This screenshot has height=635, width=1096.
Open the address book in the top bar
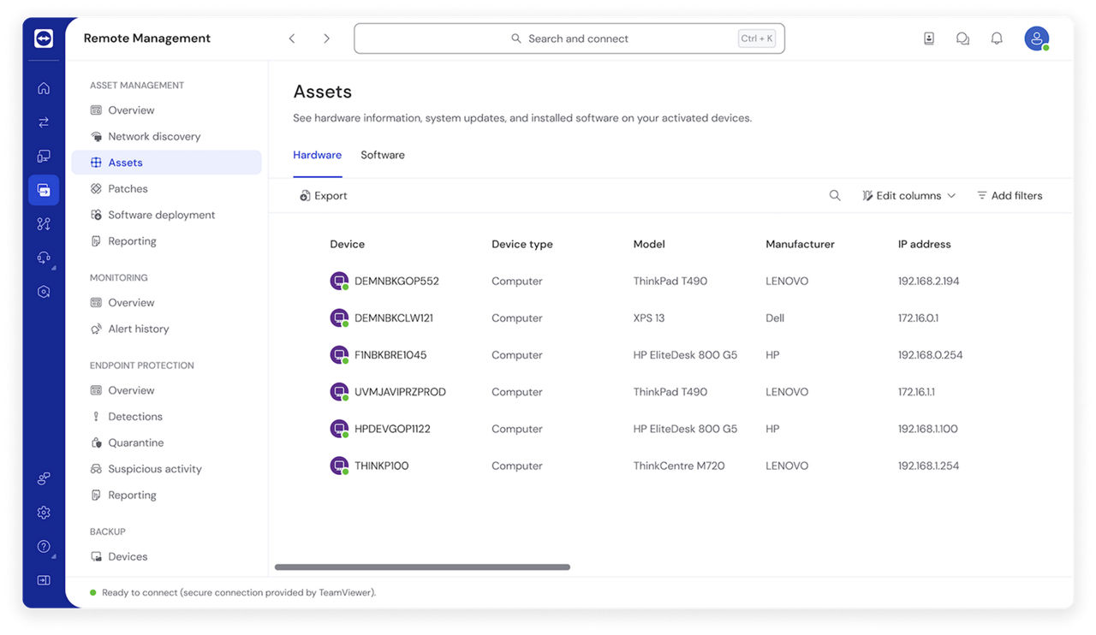click(928, 38)
